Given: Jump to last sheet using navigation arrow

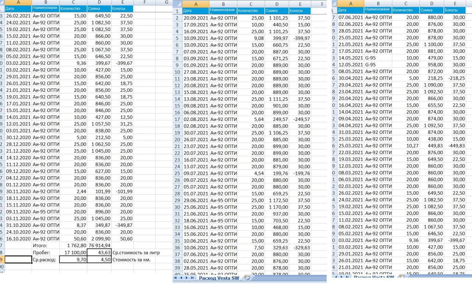Looking at the screenshot, I should click(192, 278).
